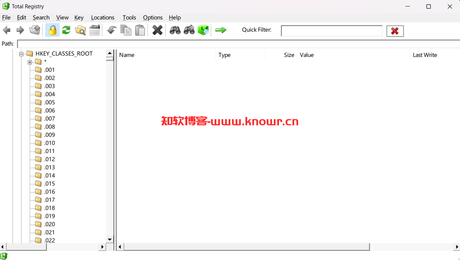Click the Find Next binoculars with arrow icon
The height and width of the screenshot is (260, 460).
click(189, 30)
